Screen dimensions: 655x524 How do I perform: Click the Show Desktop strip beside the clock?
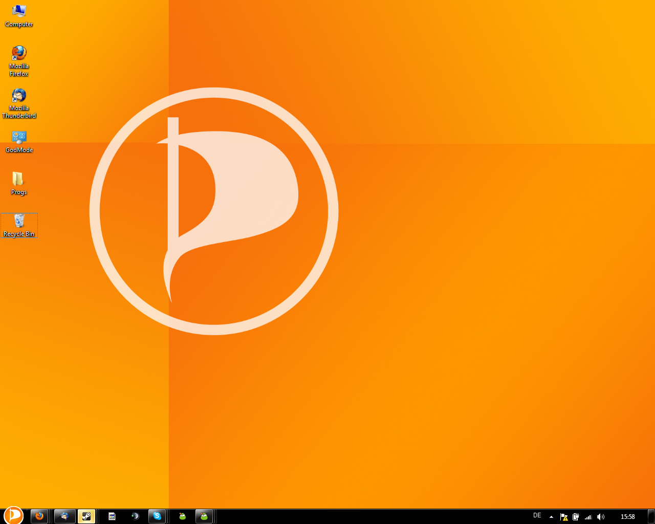coord(651,516)
